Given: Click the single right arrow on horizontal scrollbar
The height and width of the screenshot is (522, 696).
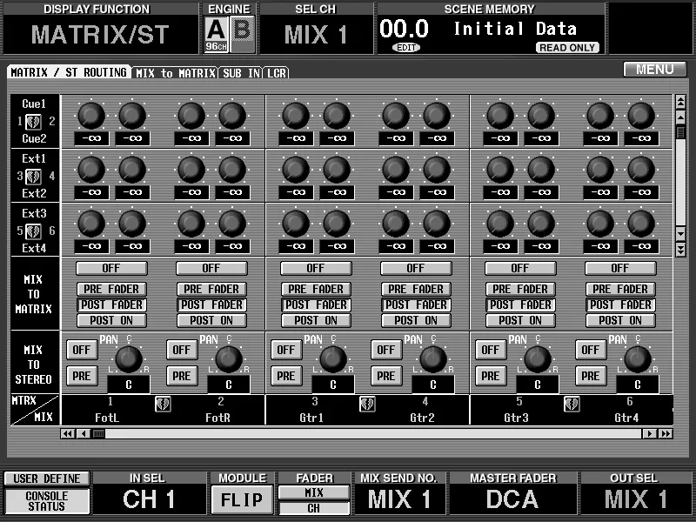Looking at the screenshot, I should coord(650,433).
